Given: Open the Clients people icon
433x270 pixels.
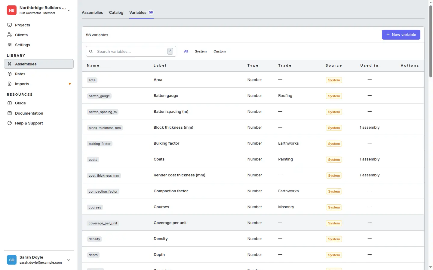Looking at the screenshot, I should (10, 35).
